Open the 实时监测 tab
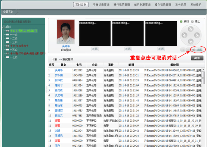 [81, 5]
